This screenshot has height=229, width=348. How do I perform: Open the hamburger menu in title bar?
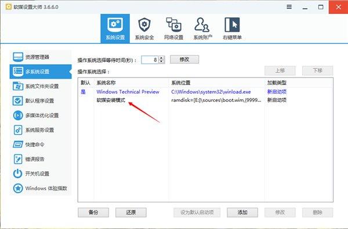point(289,7)
